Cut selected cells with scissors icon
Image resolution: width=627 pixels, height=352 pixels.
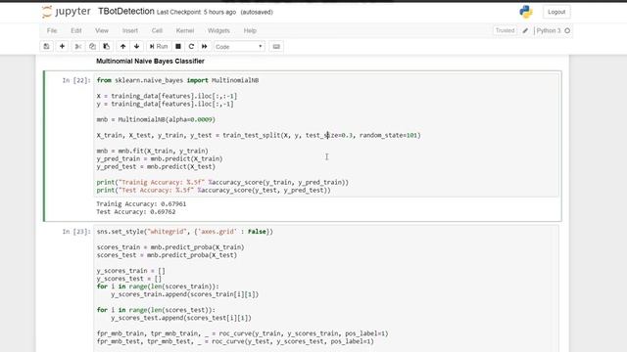pyautogui.click(x=78, y=46)
